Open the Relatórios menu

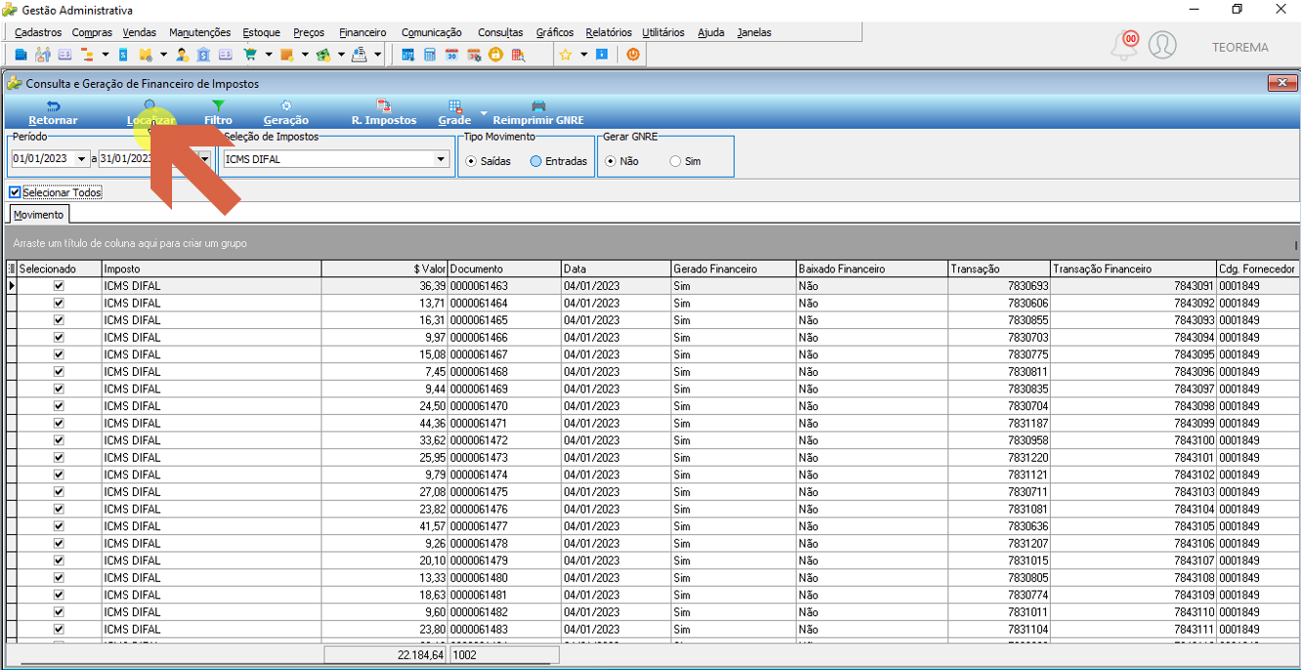pos(609,32)
